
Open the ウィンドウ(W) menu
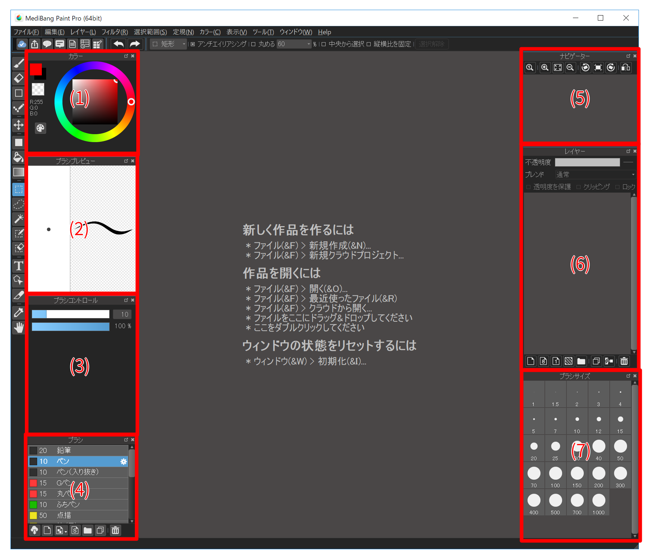coord(296,32)
